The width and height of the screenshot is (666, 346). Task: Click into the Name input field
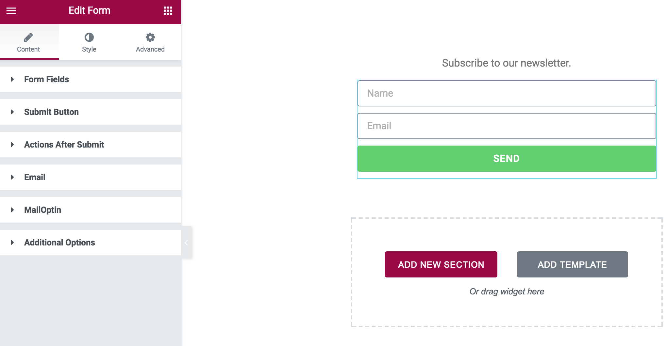tap(507, 93)
